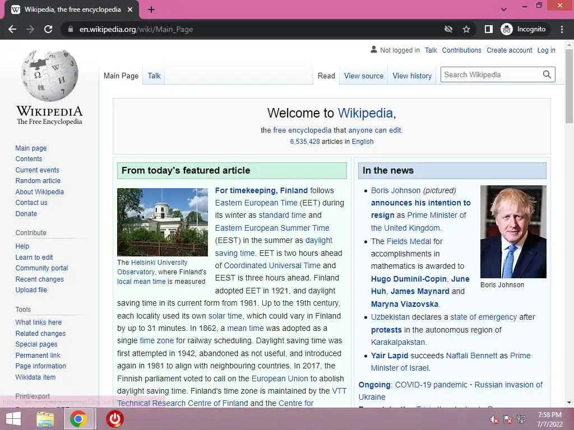Viewport: 574px width, 430px height.
Task: Open What links here tool
Action: (39, 322)
